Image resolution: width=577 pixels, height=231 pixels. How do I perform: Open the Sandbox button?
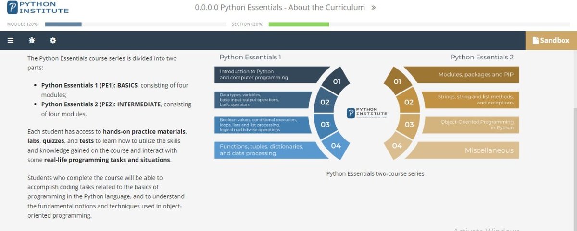point(551,41)
